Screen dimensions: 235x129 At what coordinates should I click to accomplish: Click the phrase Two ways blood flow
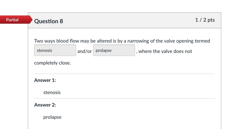click(x=57, y=41)
